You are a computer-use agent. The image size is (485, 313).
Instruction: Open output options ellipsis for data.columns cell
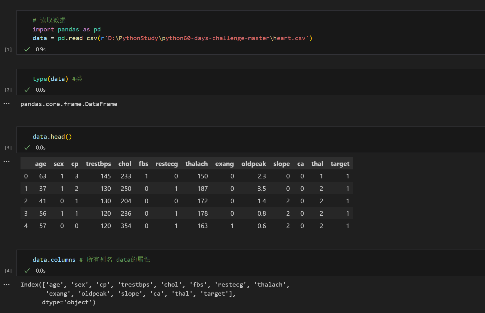coord(7,284)
